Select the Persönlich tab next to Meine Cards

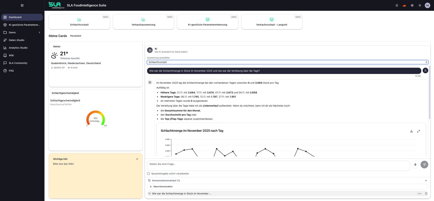76,36
